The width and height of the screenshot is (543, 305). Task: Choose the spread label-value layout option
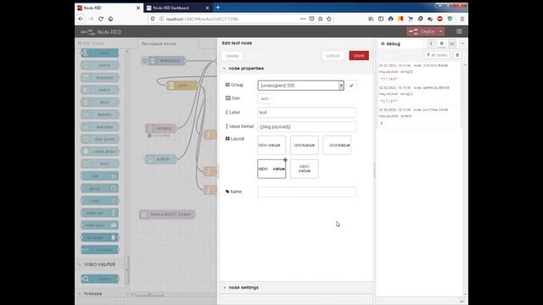click(x=271, y=169)
